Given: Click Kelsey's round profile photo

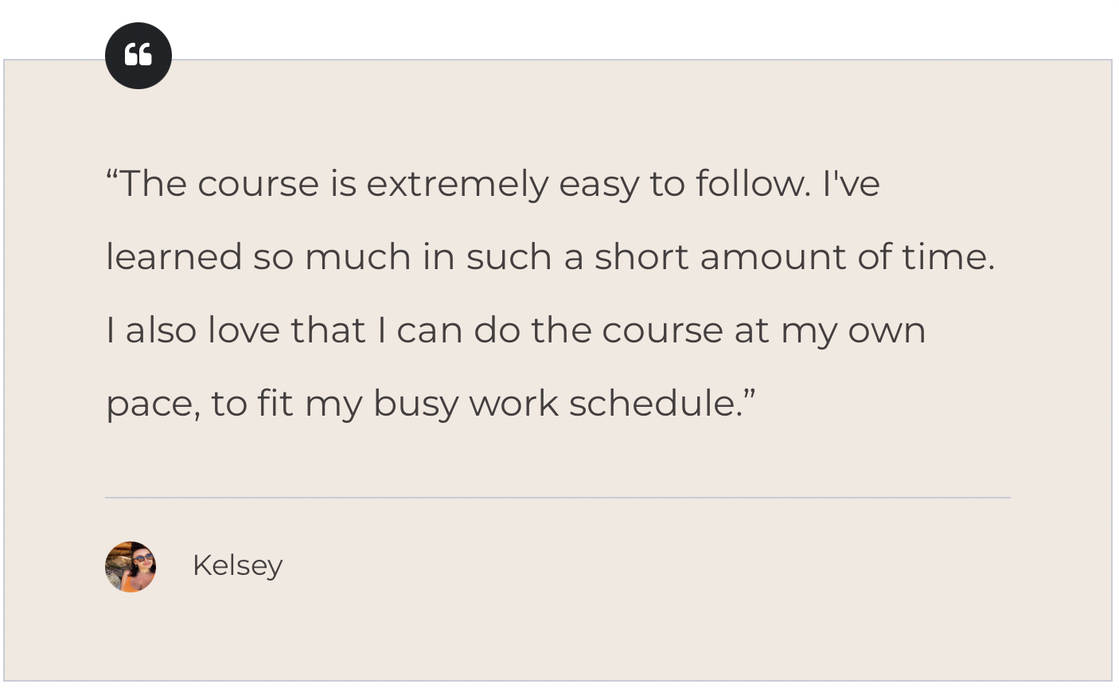Looking at the screenshot, I should click(131, 567).
